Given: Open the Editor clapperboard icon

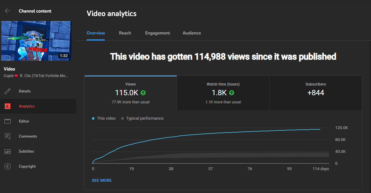Looking at the screenshot, I should pyautogui.click(x=8, y=121).
